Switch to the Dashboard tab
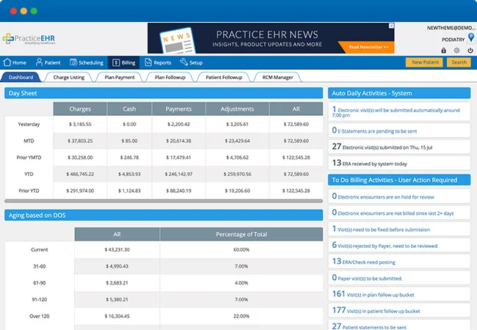The image size is (477, 330). [x=21, y=77]
